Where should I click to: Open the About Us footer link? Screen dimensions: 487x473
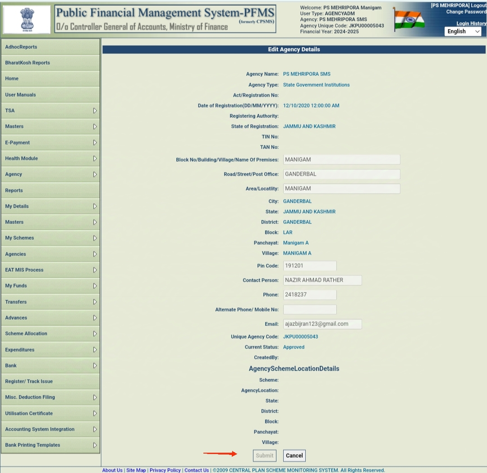(112, 470)
